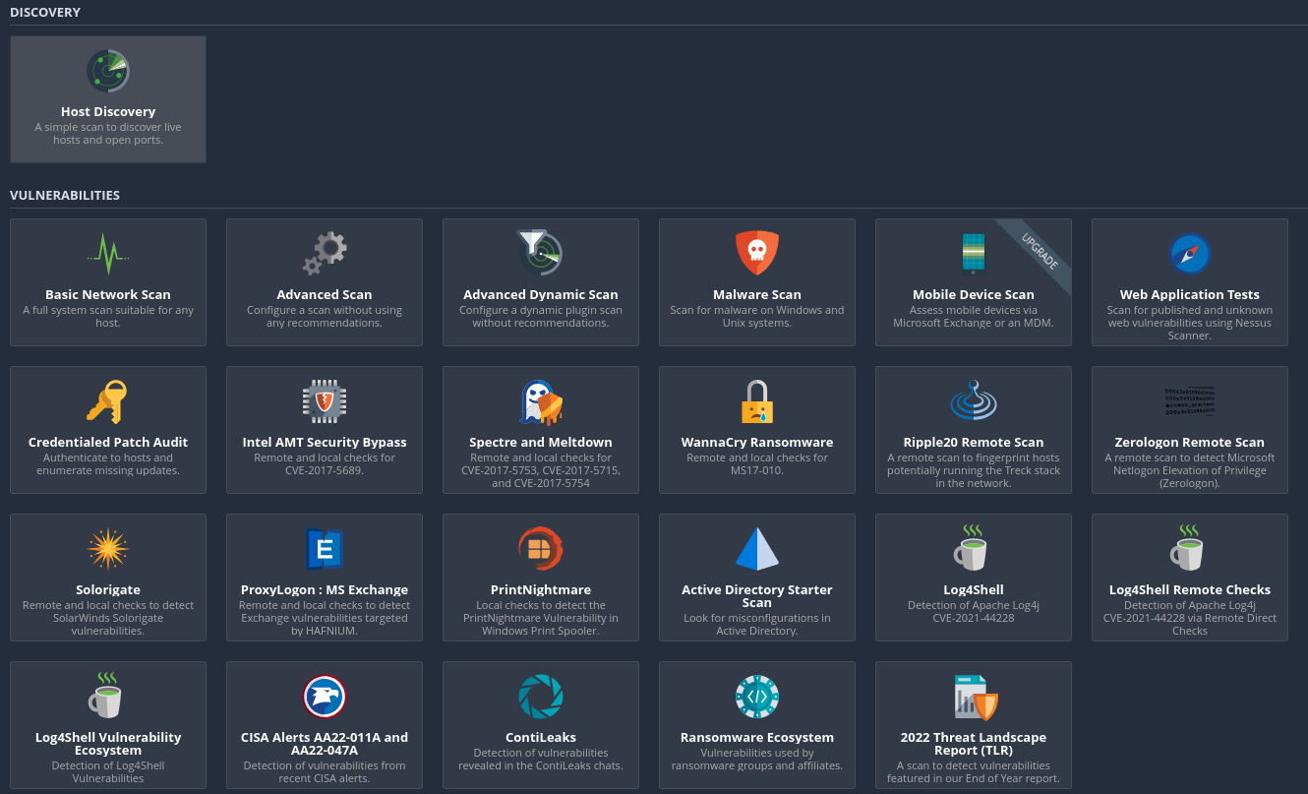Open the Log4Shell detection template
The width and height of the screenshot is (1308, 794).
point(974,578)
